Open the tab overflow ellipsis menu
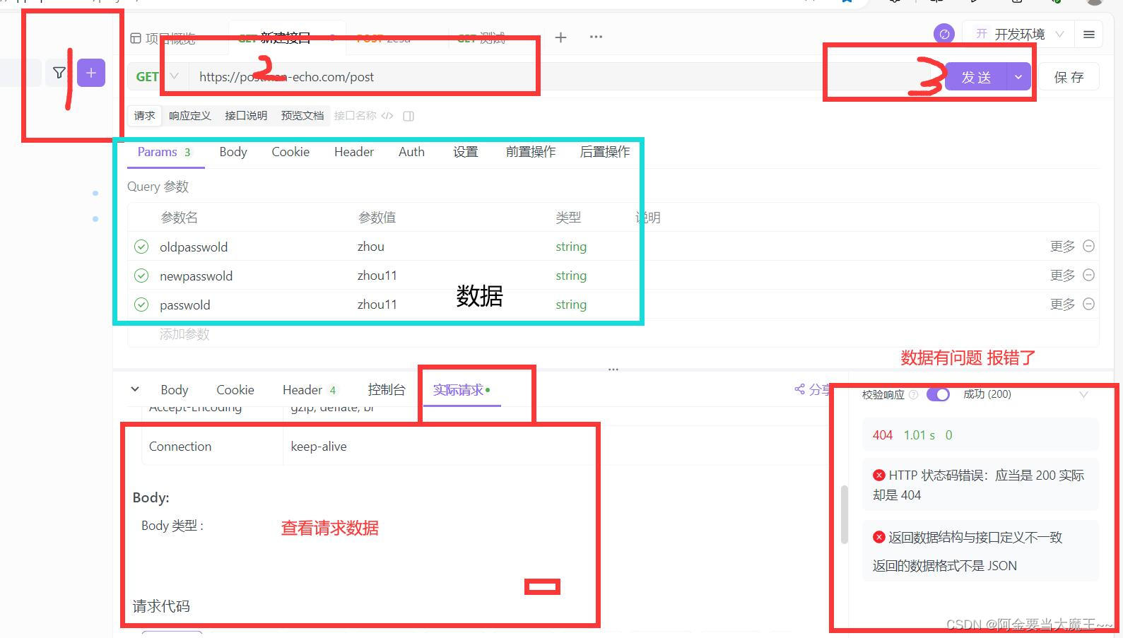This screenshot has width=1123, height=638. tap(596, 37)
